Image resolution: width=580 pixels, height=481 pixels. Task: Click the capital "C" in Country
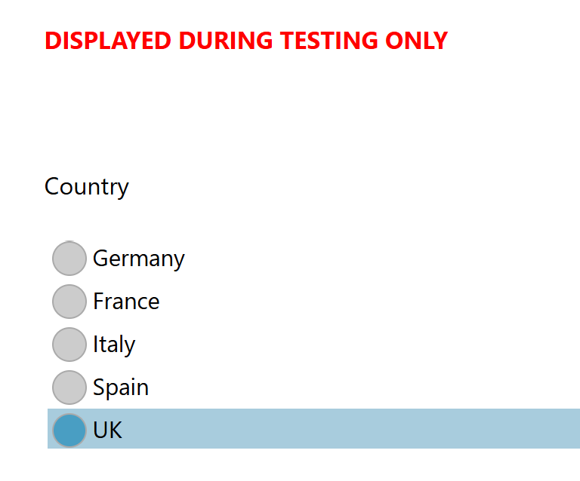pyautogui.click(x=52, y=186)
